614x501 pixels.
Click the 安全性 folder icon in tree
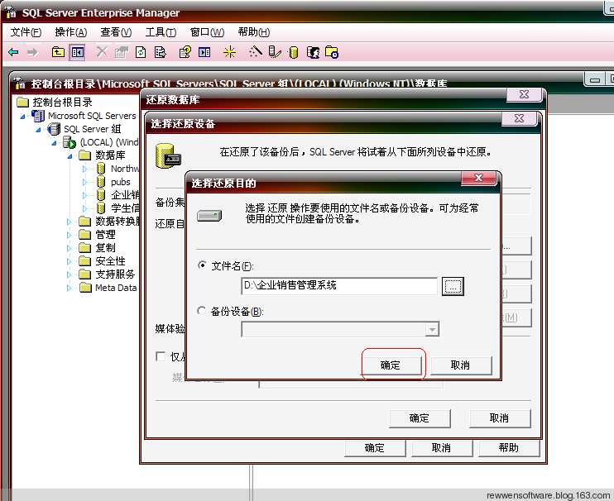(x=85, y=261)
